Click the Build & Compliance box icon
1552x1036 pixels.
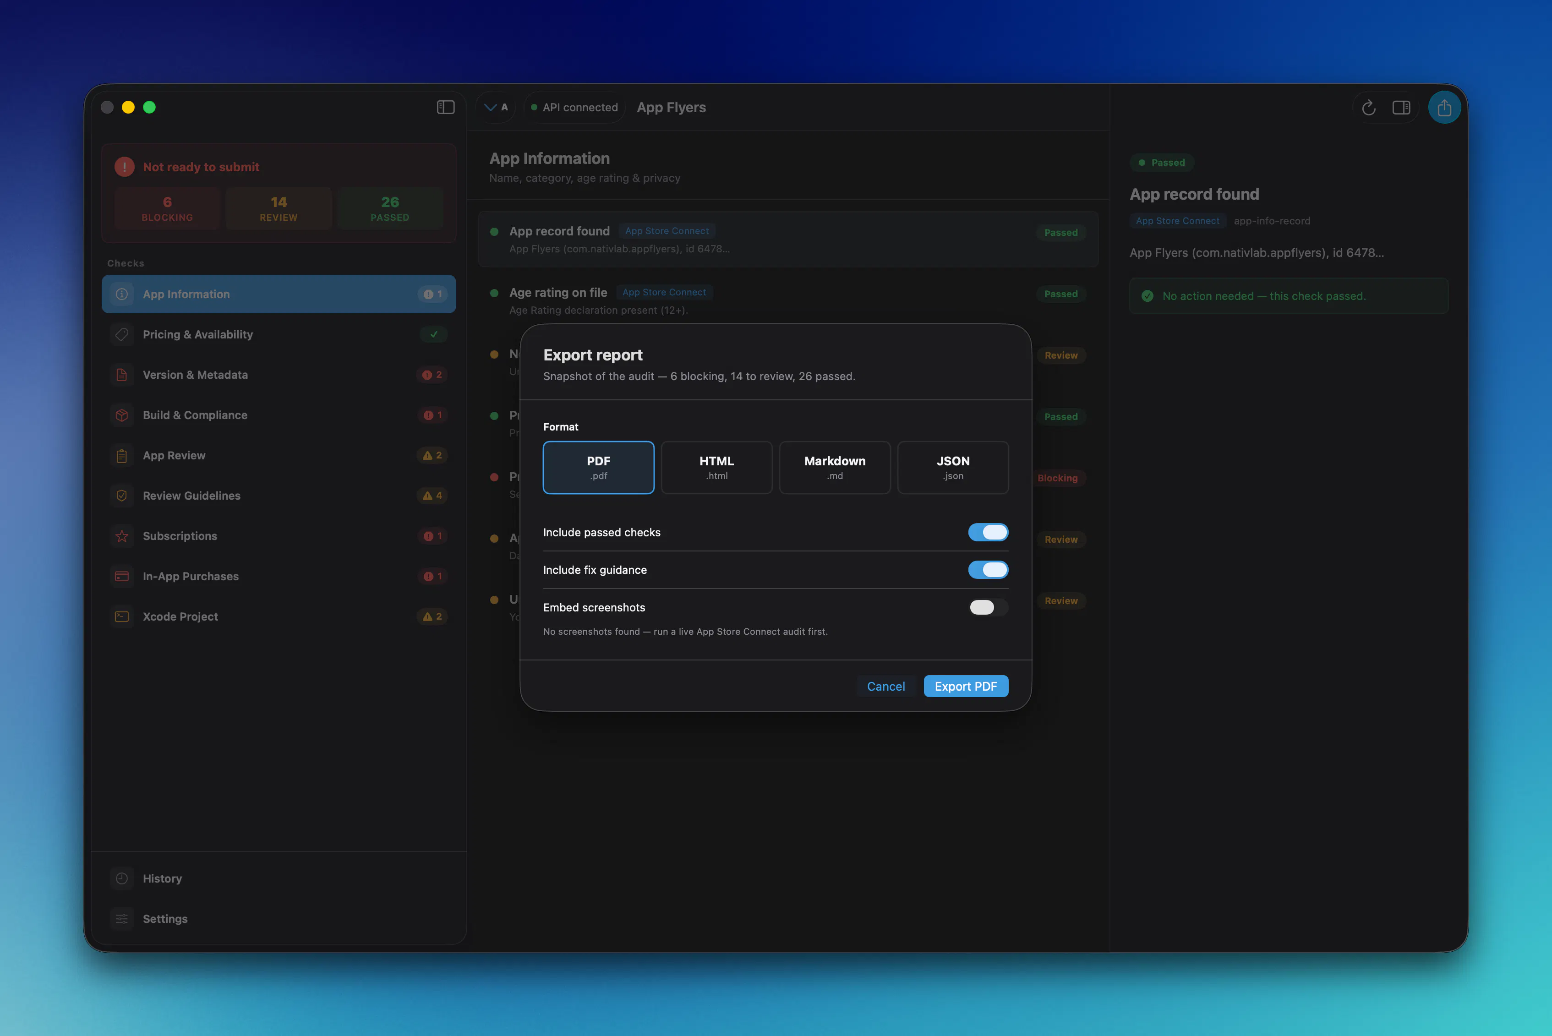click(121, 415)
